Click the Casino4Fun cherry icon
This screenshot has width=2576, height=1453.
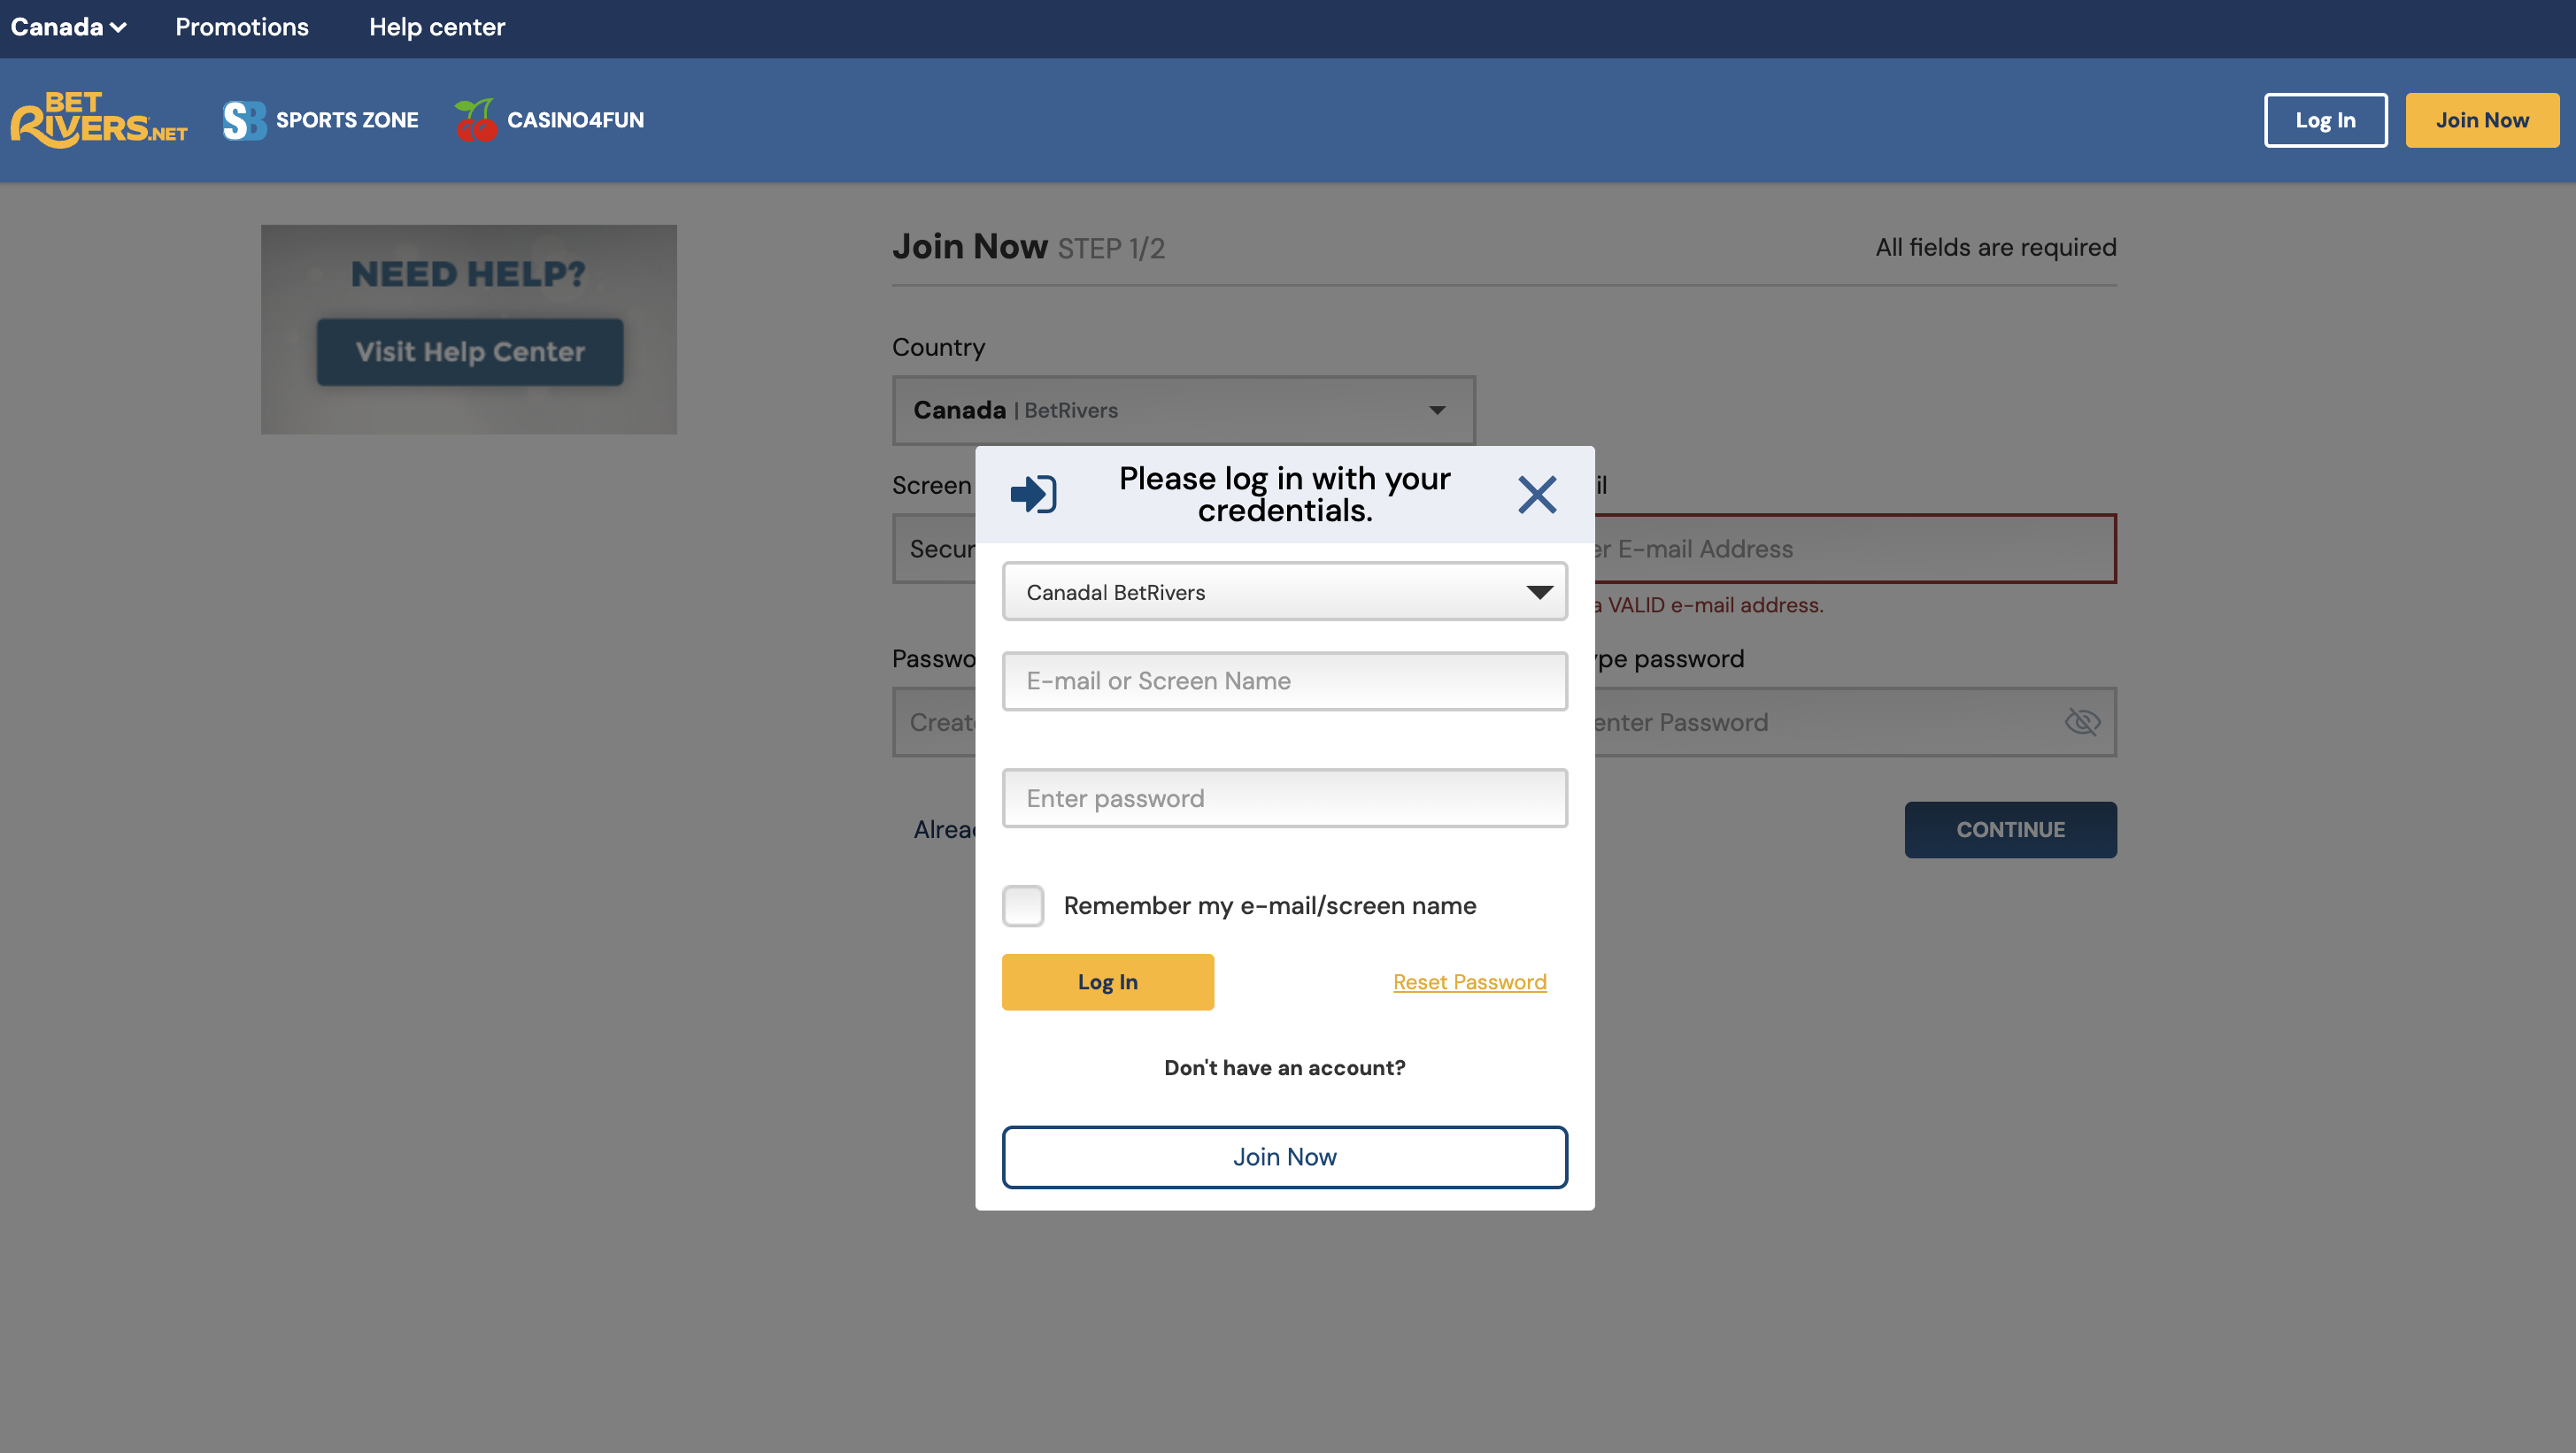point(476,120)
